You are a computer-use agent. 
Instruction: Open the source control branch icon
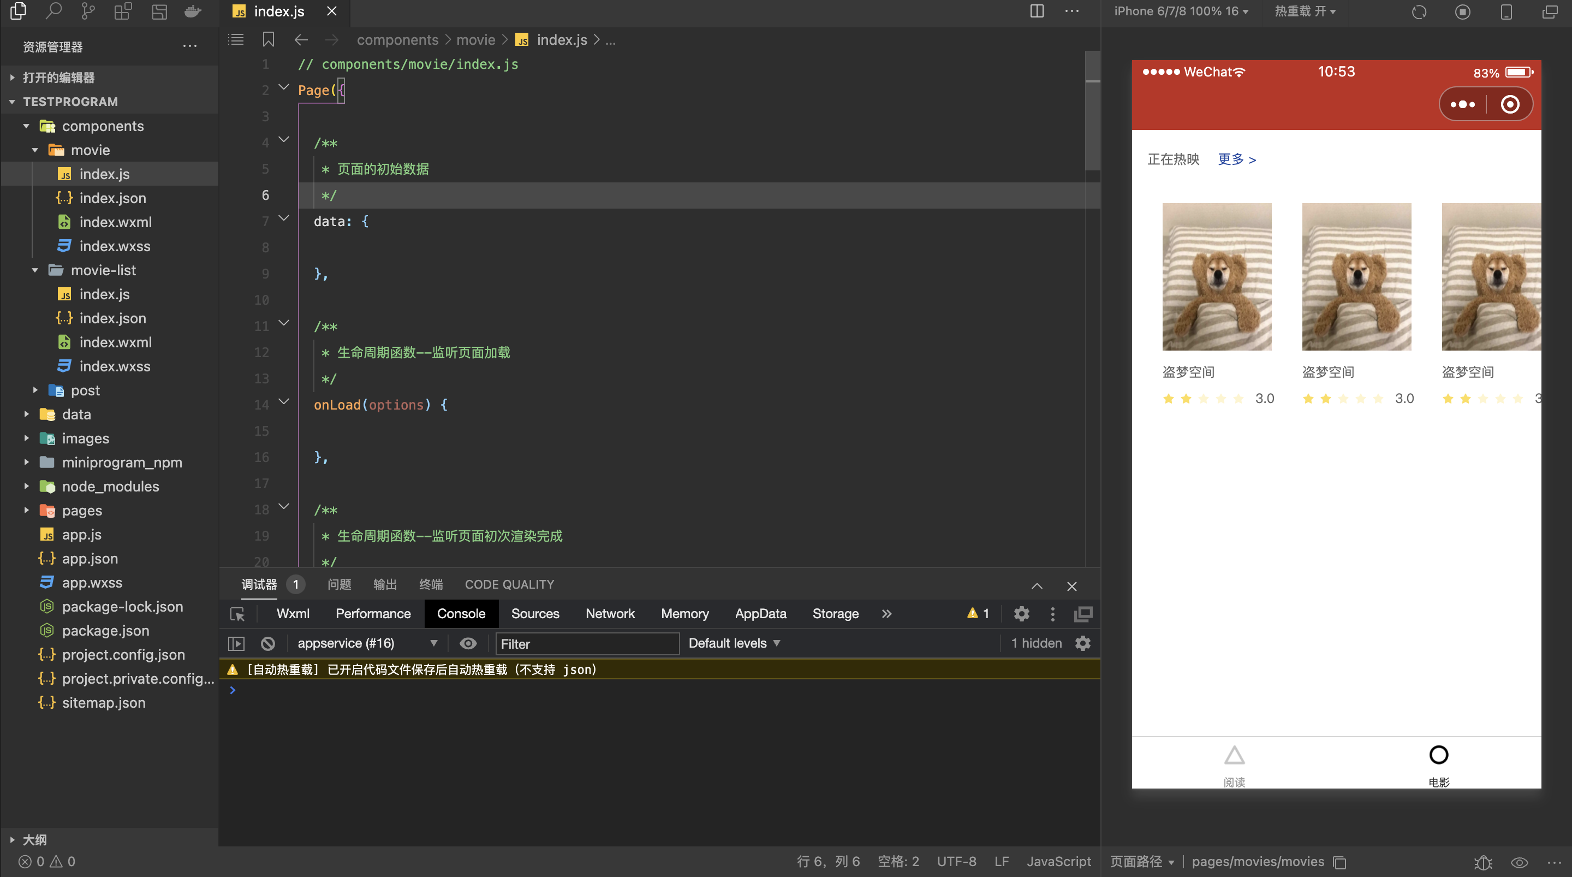(88, 11)
